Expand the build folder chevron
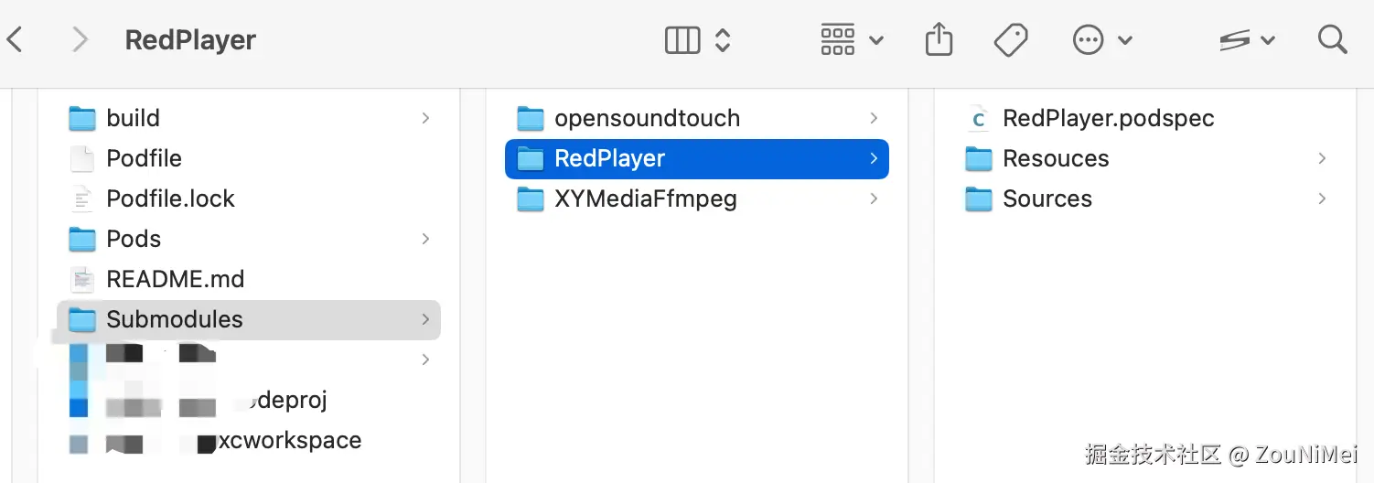This screenshot has height=483, width=1374. [x=425, y=118]
